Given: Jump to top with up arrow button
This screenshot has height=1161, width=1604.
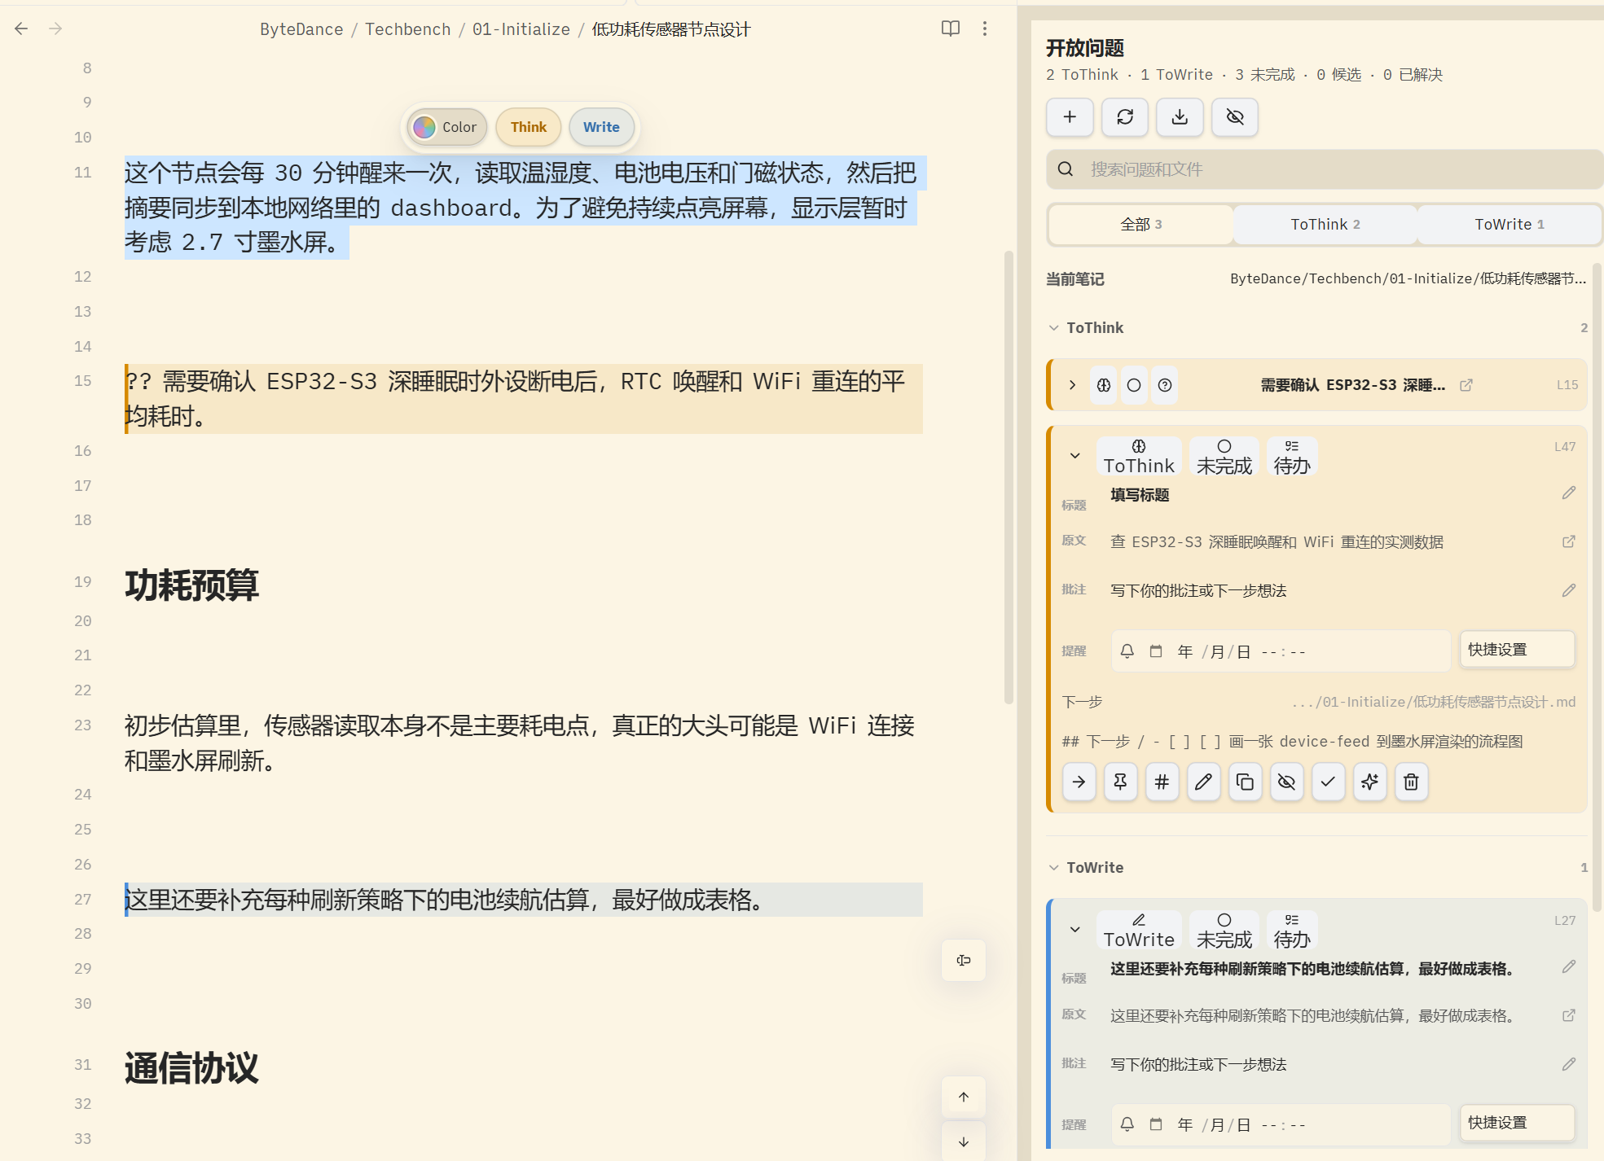Looking at the screenshot, I should pyautogui.click(x=964, y=1097).
